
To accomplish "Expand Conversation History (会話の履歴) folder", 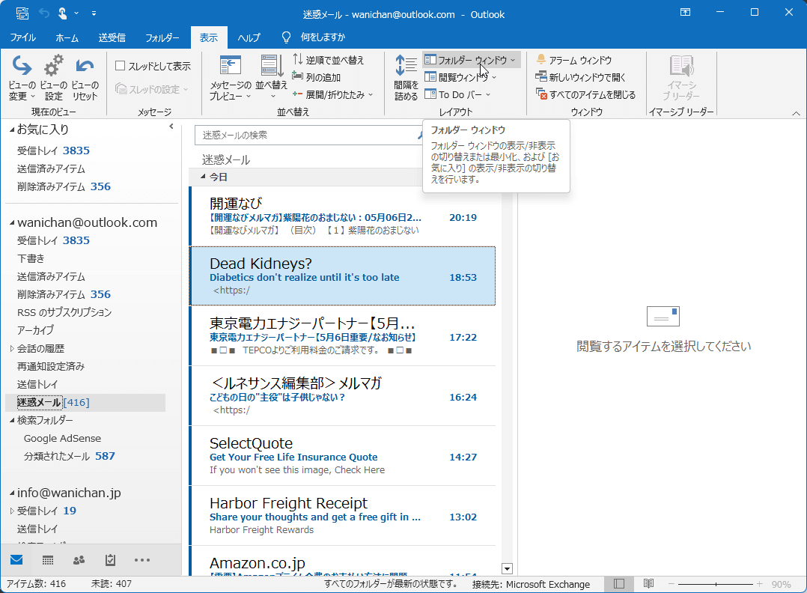I will pyautogui.click(x=12, y=348).
